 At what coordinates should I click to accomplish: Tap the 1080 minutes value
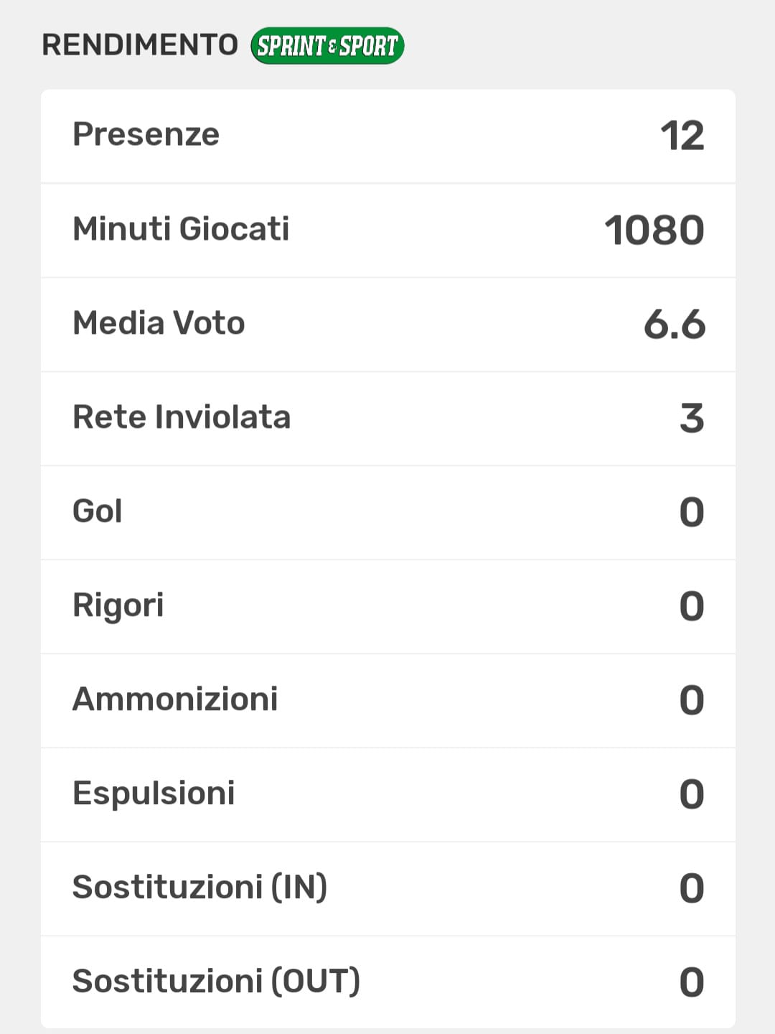(654, 230)
